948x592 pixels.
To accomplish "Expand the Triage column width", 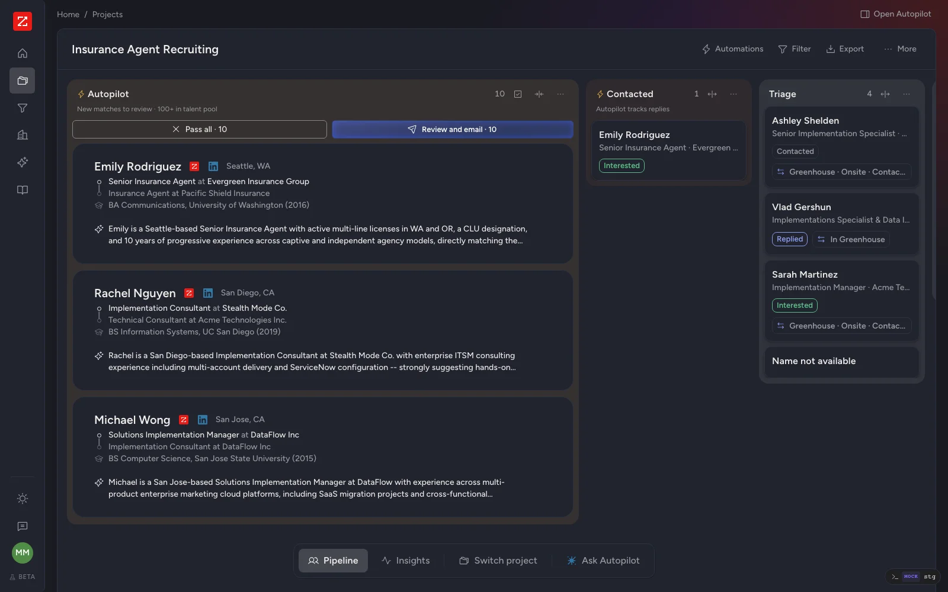I will [885, 94].
